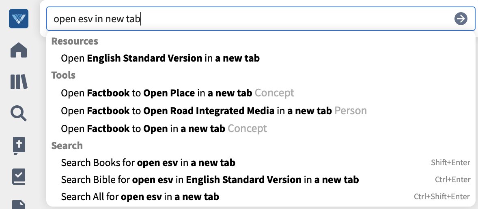
Task: Click the Resources section heading
Action: pos(75,41)
